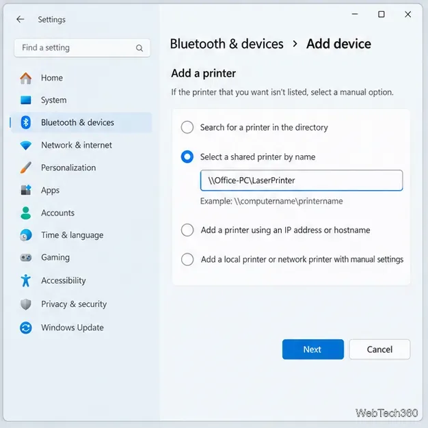This screenshot has width=428, height=428.
Task: Choose Add local printer with manual settings
Action: coord(187,259)
